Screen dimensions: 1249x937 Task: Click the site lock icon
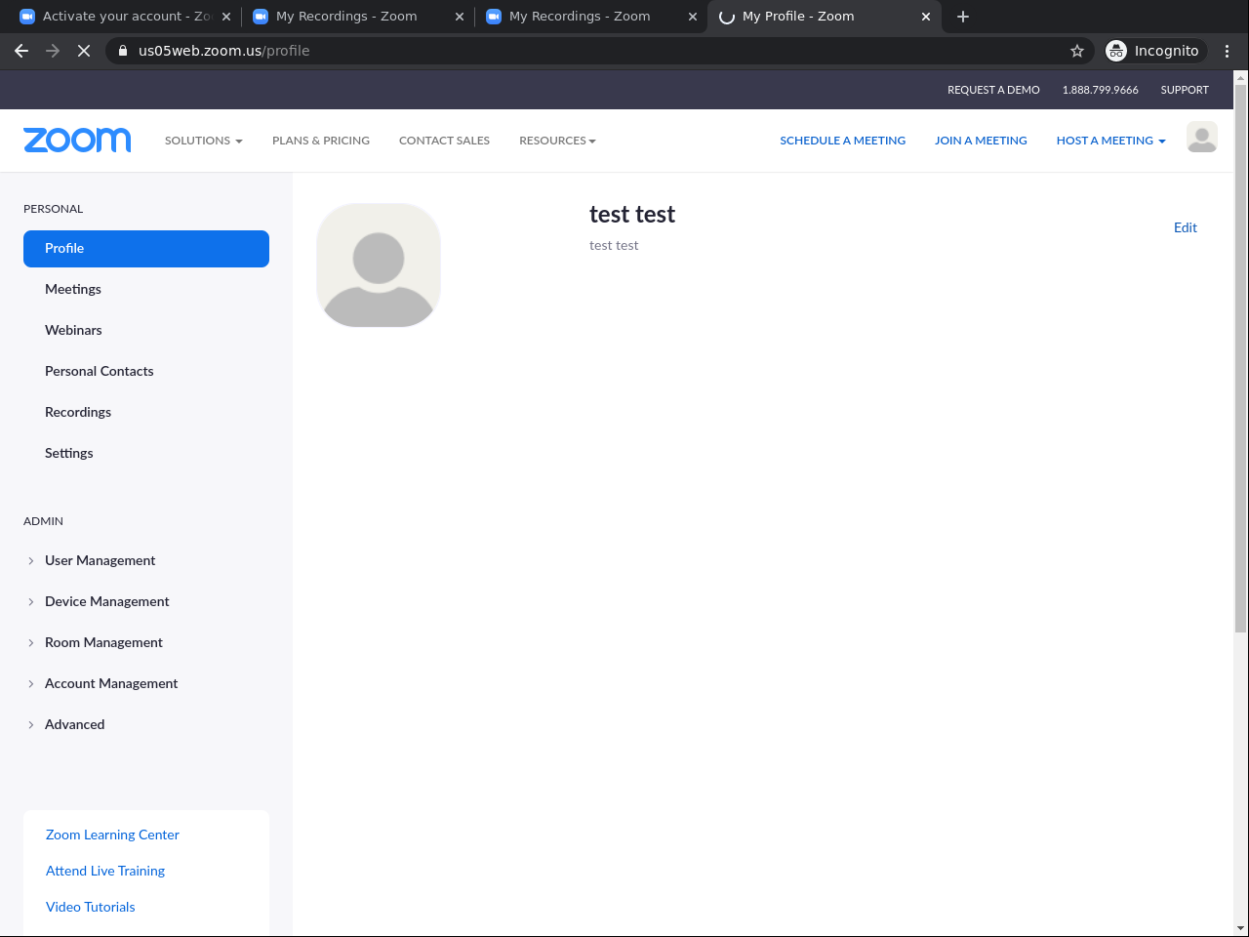tap(123, 51)
